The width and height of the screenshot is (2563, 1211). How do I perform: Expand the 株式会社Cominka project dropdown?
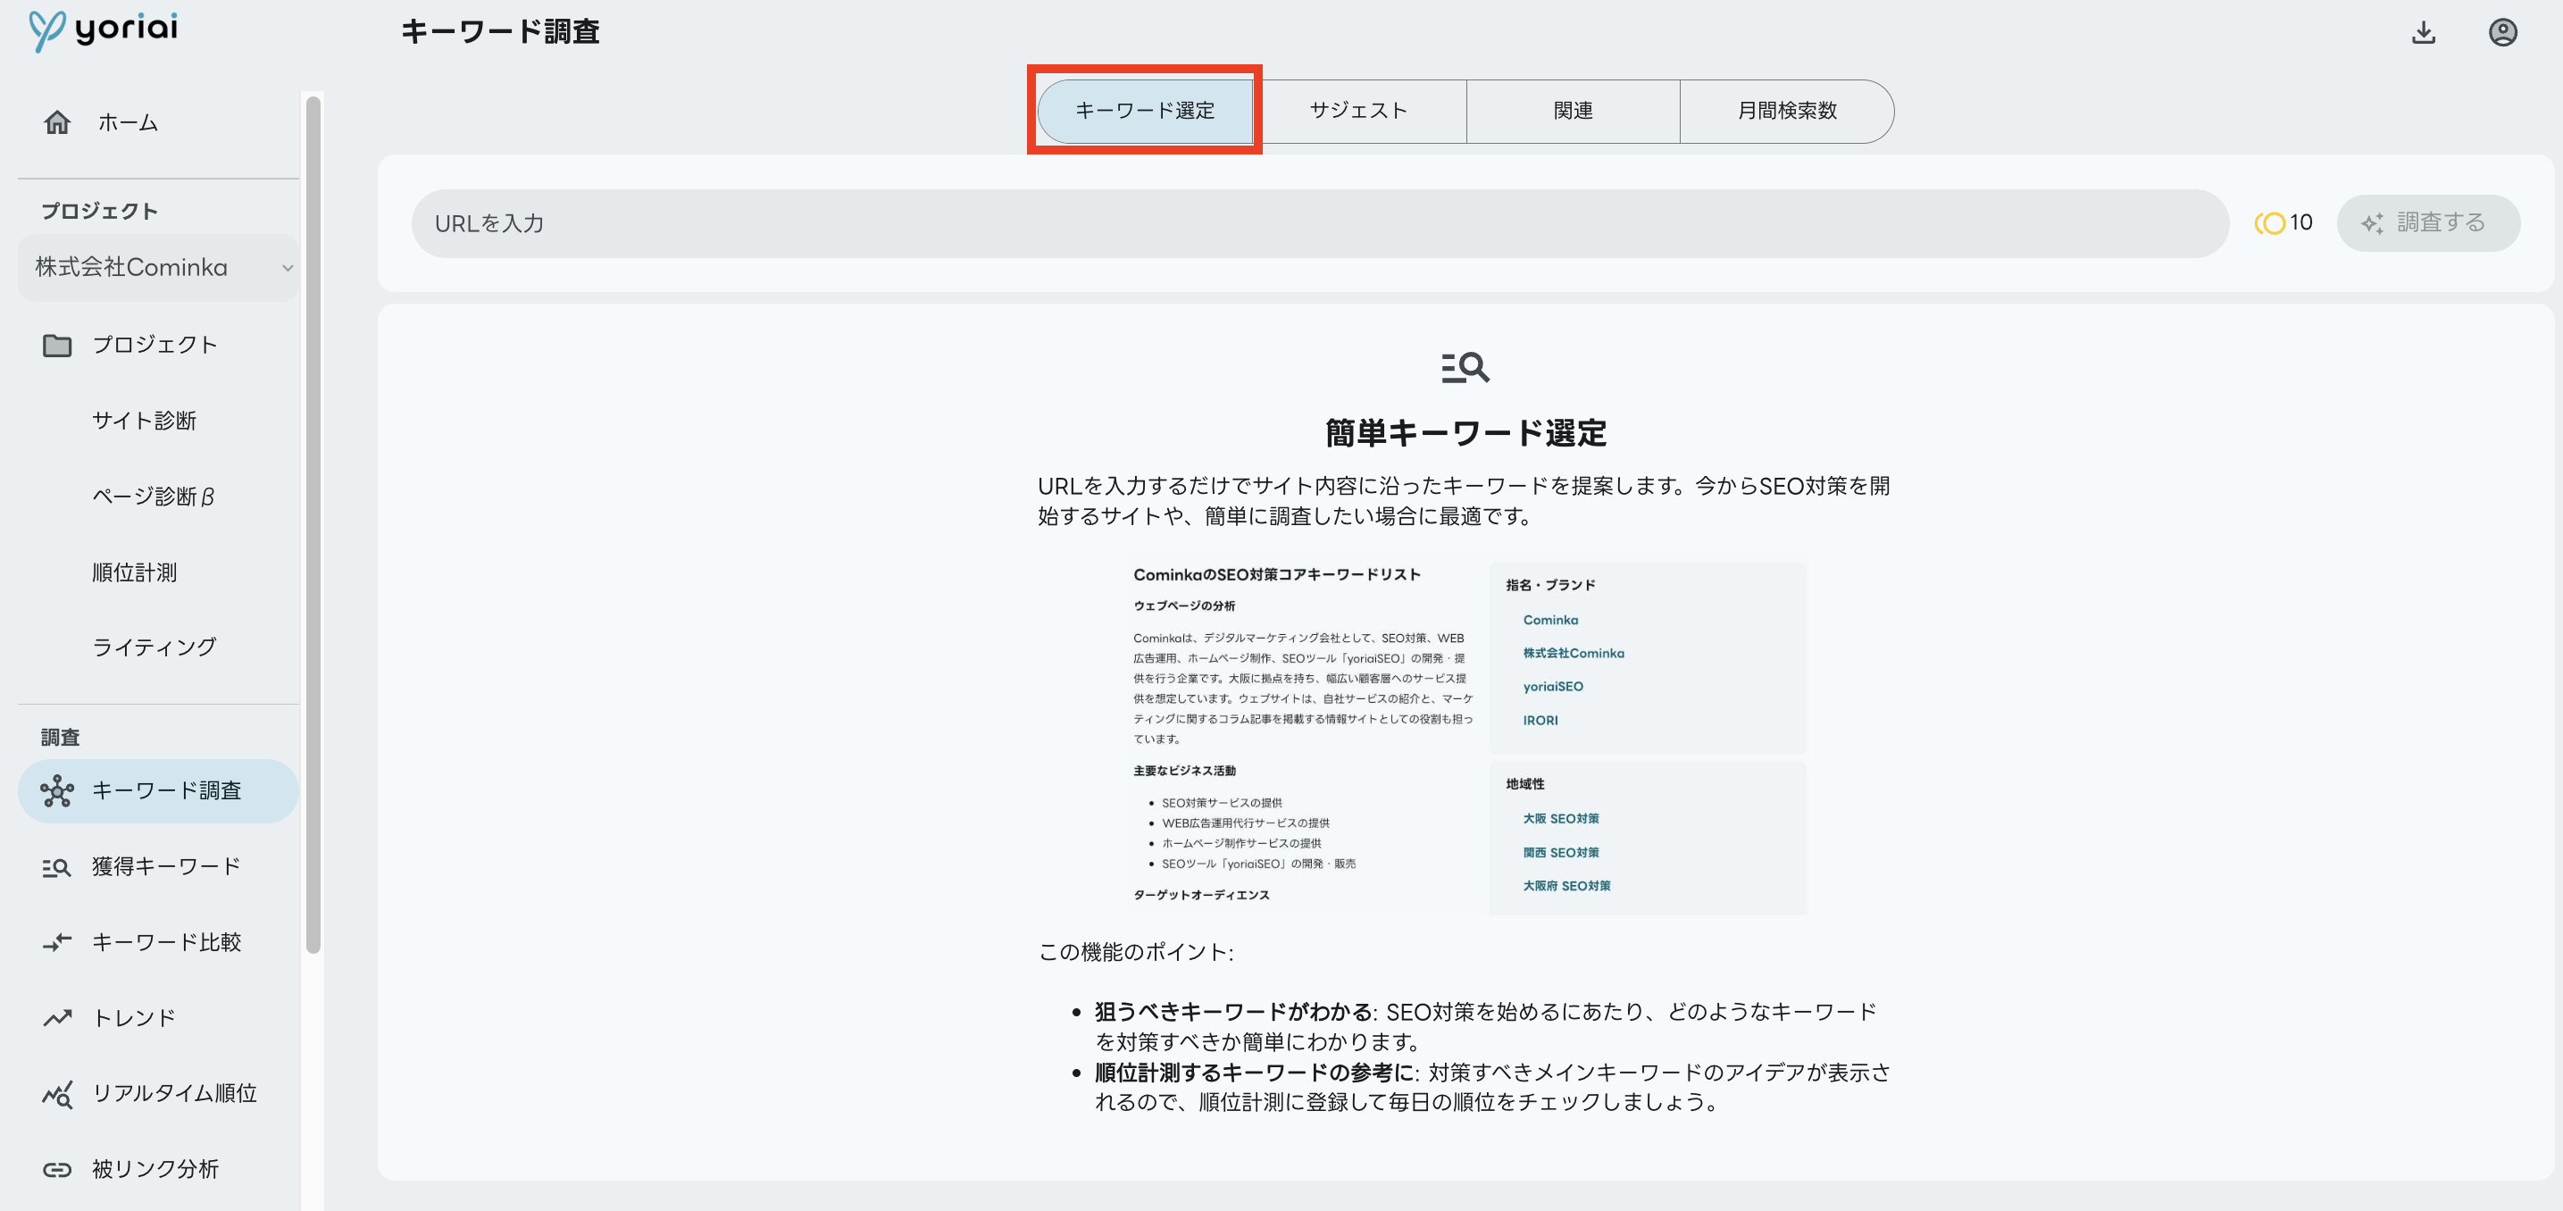(x=158, y=268)
